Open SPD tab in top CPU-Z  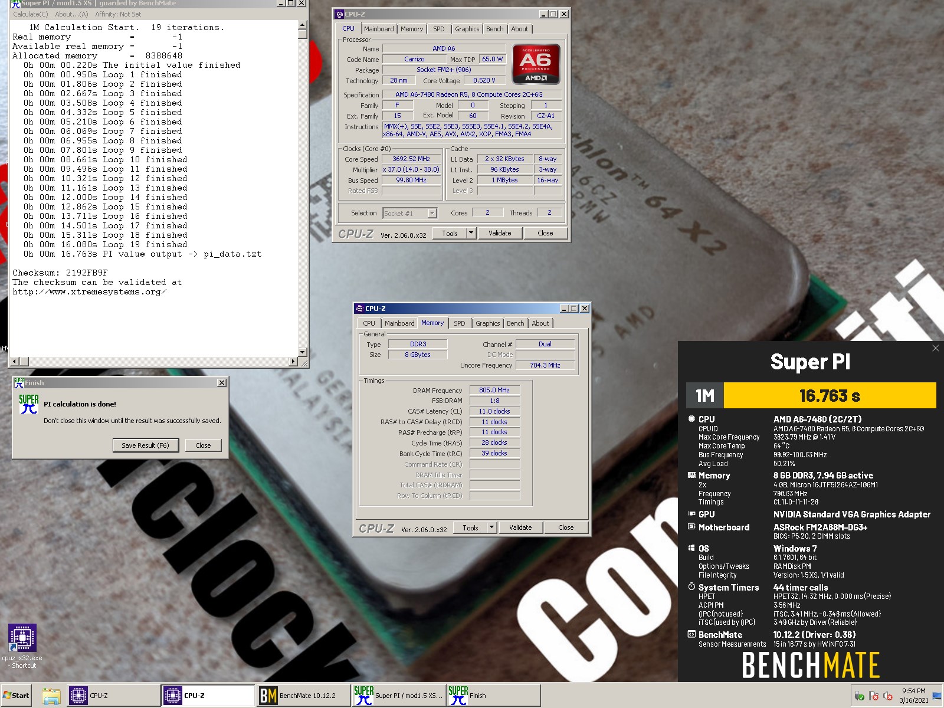[x=439, y=29]
